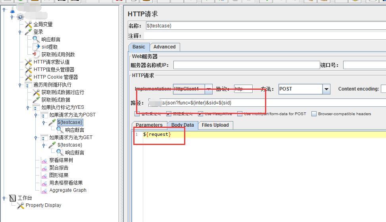Select the Aggregate Graph tree item

(68, 190)
